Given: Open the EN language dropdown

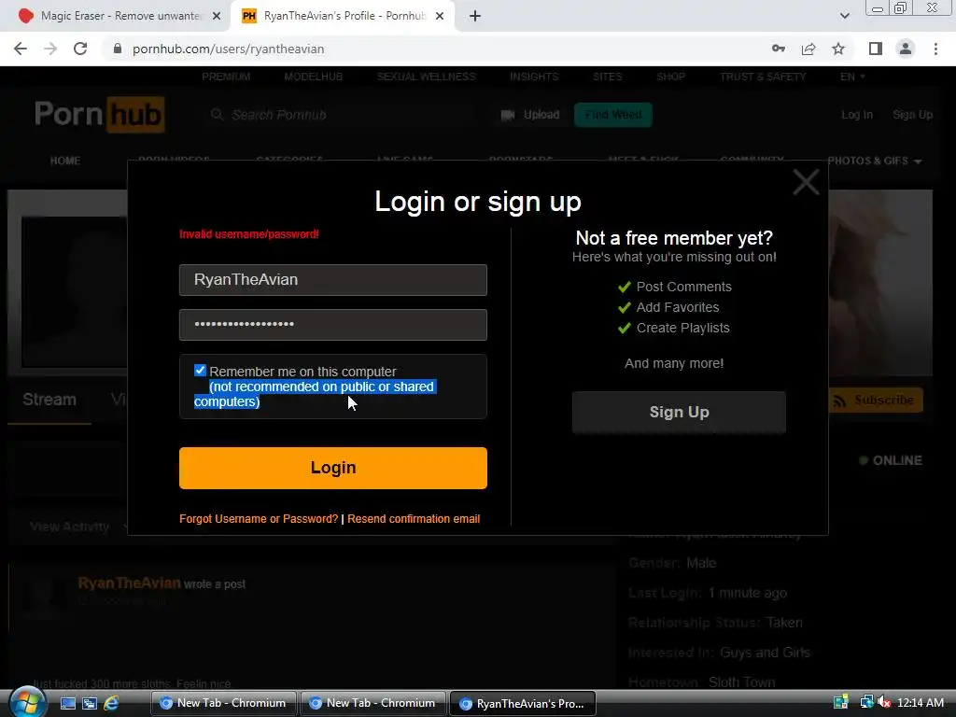Looking at the screenshot, I should click(852, 77).
